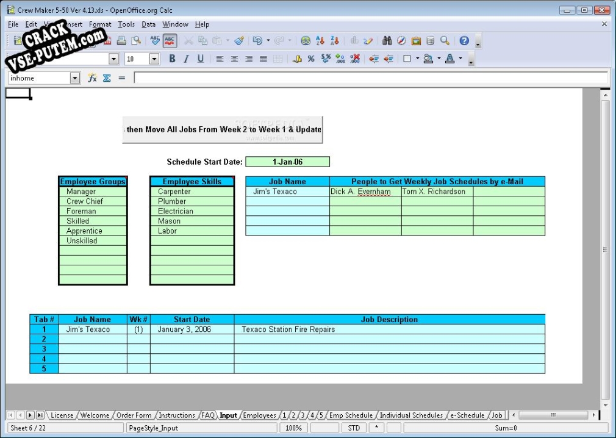Image resolution: width=616 pixels, height=438 pixels.
Task: Open the Font Name dropdown arrow
Action: (x=113, y=59)
